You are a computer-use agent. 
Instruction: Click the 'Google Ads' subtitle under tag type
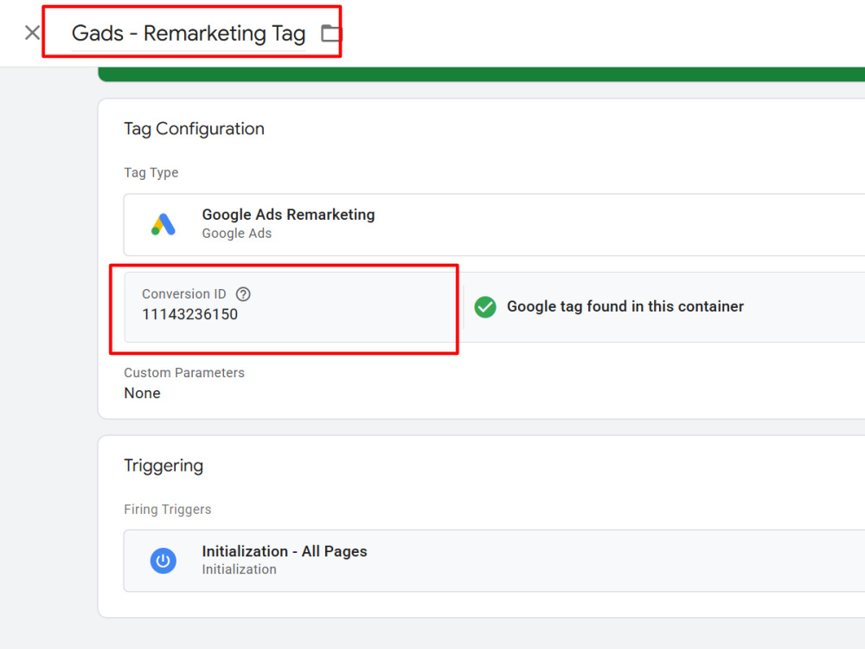pyautogui.click(x=237, y=234)
